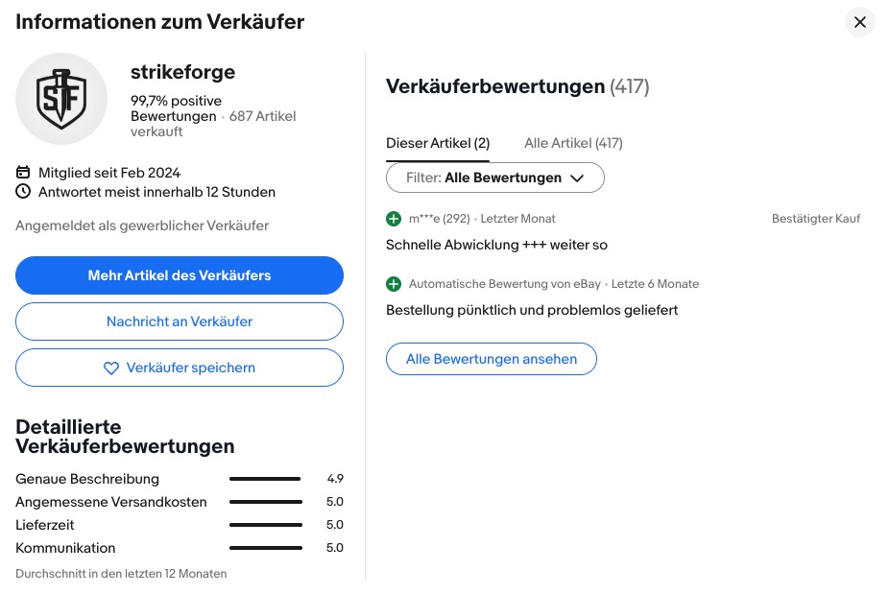
Task: Click the strikeforge seller name
Action: [x=182, y=72]
